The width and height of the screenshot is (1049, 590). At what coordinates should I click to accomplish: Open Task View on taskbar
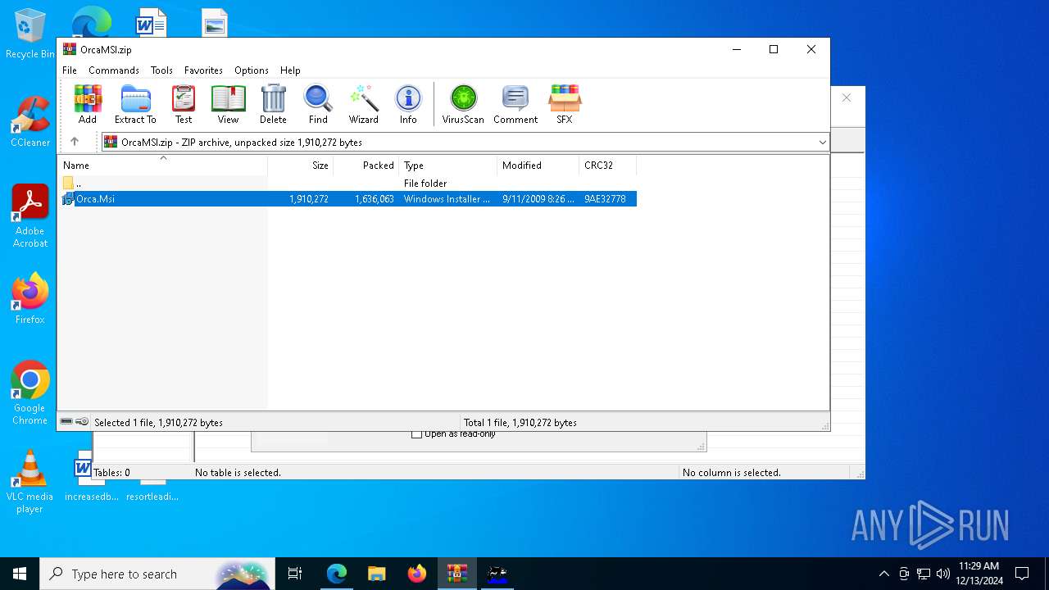(x=295, y=574)
